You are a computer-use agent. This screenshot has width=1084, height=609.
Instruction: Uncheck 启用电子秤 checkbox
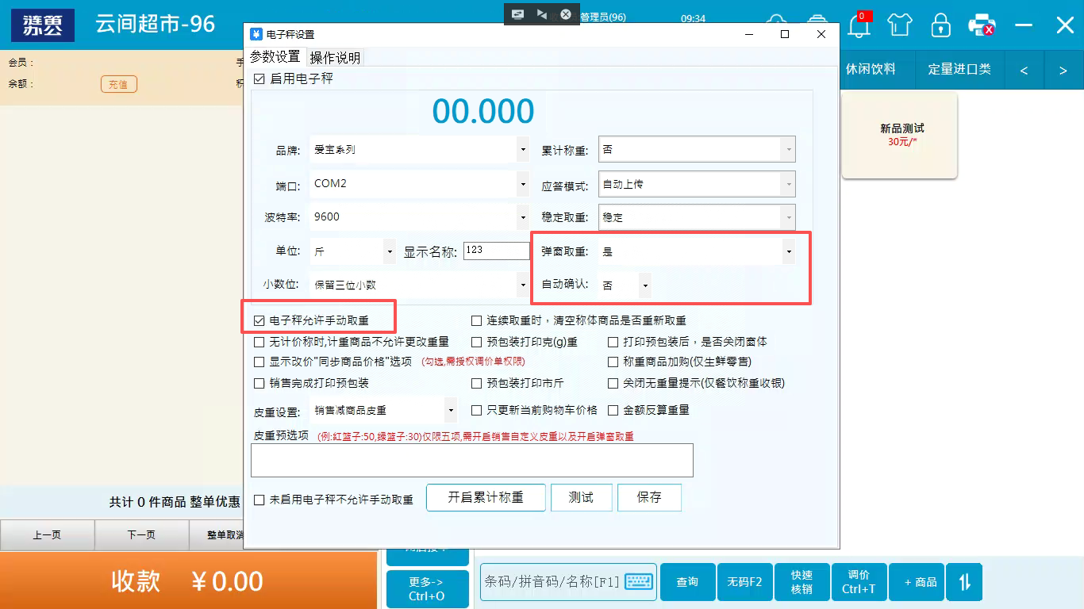[259, 79]
